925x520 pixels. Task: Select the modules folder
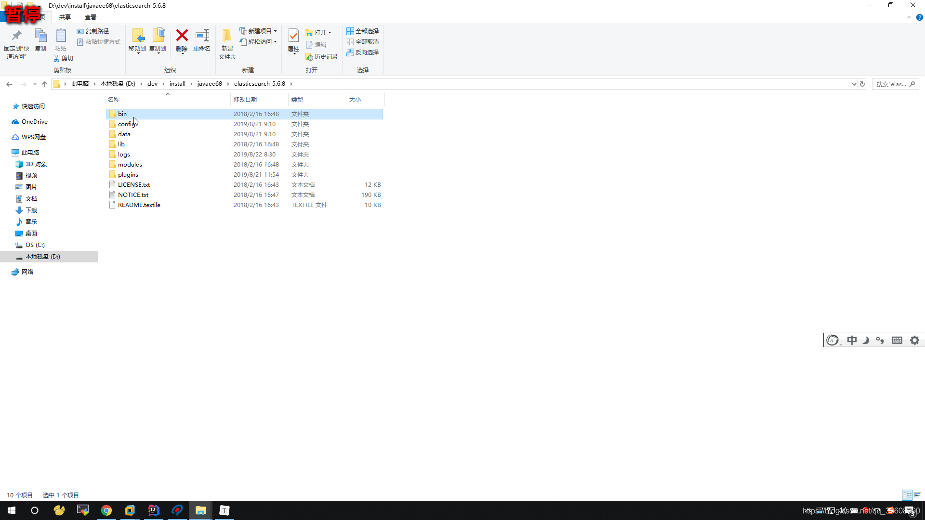pyautogui.click(x=244, y=165)
